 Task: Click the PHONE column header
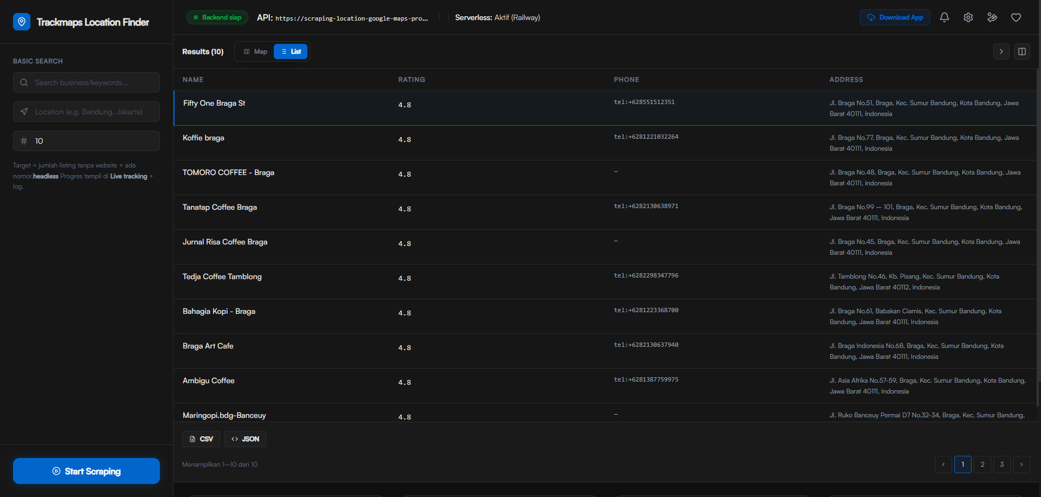tap(626, 80)
